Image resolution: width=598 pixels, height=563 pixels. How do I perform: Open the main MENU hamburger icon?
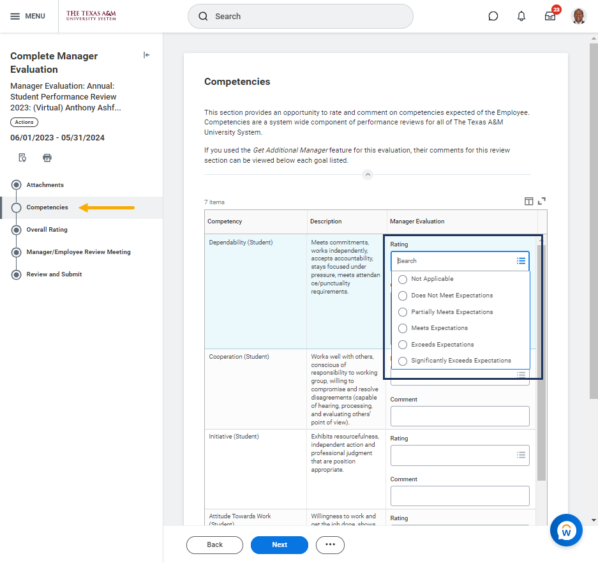coord(15,16)
